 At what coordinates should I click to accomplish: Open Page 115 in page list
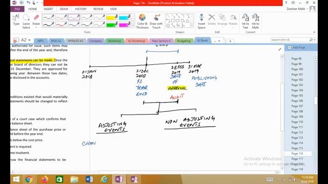[x=297, y=148]
